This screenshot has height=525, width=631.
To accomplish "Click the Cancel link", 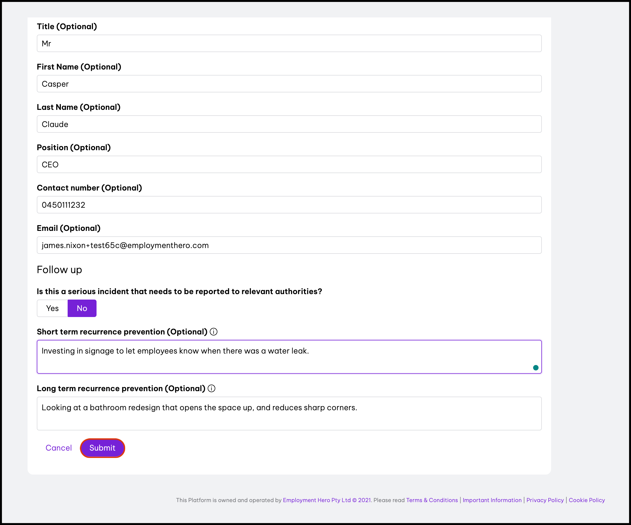I will (59, 448).
